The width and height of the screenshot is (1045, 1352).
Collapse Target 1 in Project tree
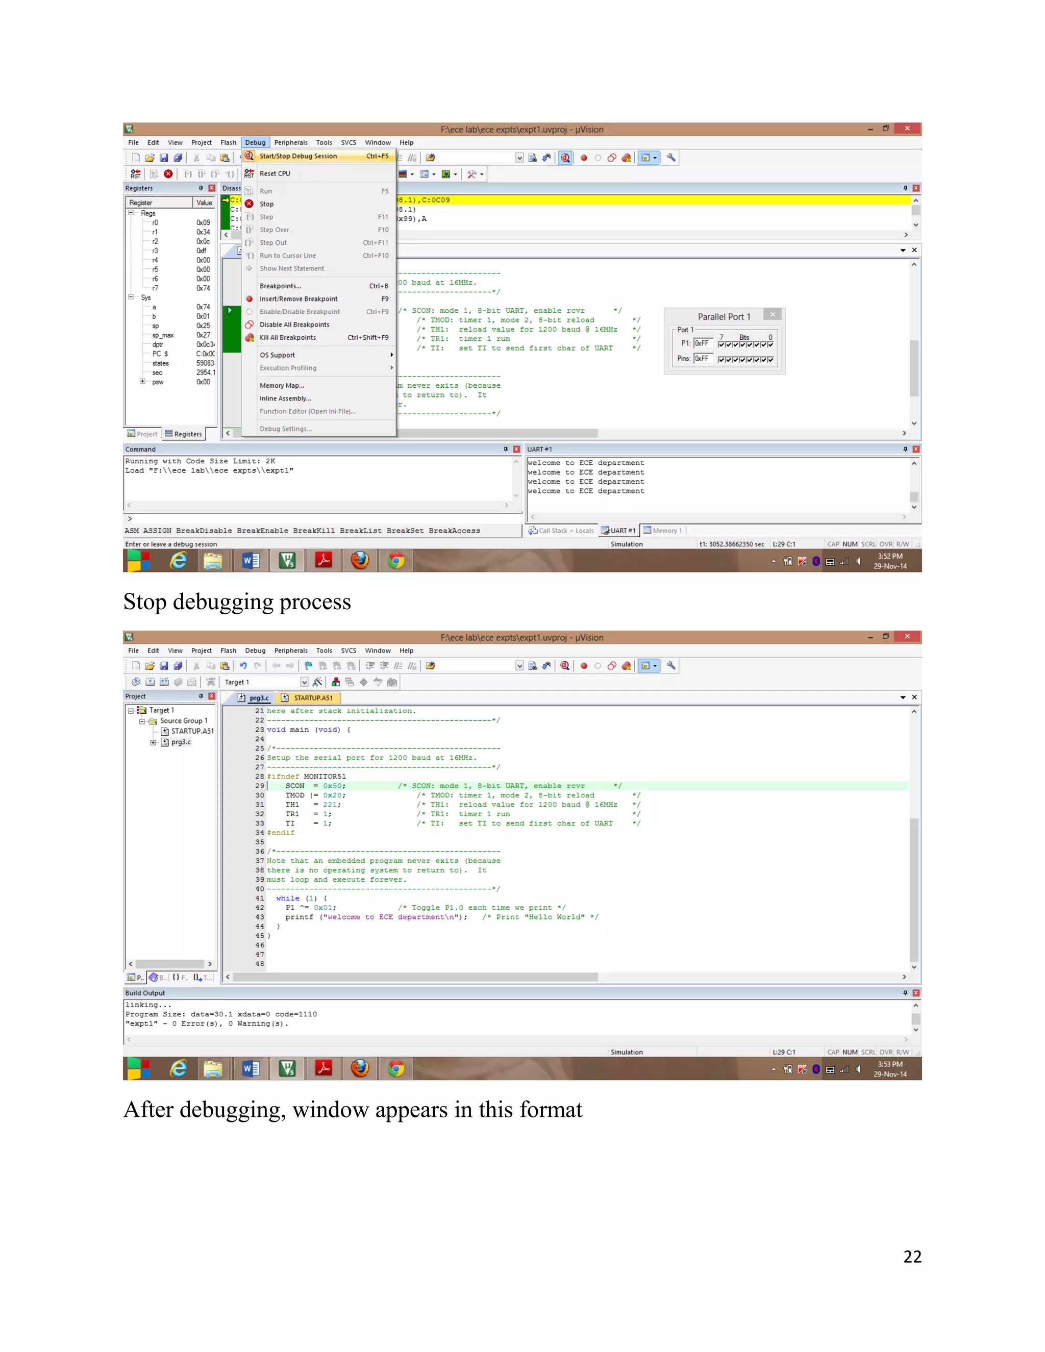(131, 711)
